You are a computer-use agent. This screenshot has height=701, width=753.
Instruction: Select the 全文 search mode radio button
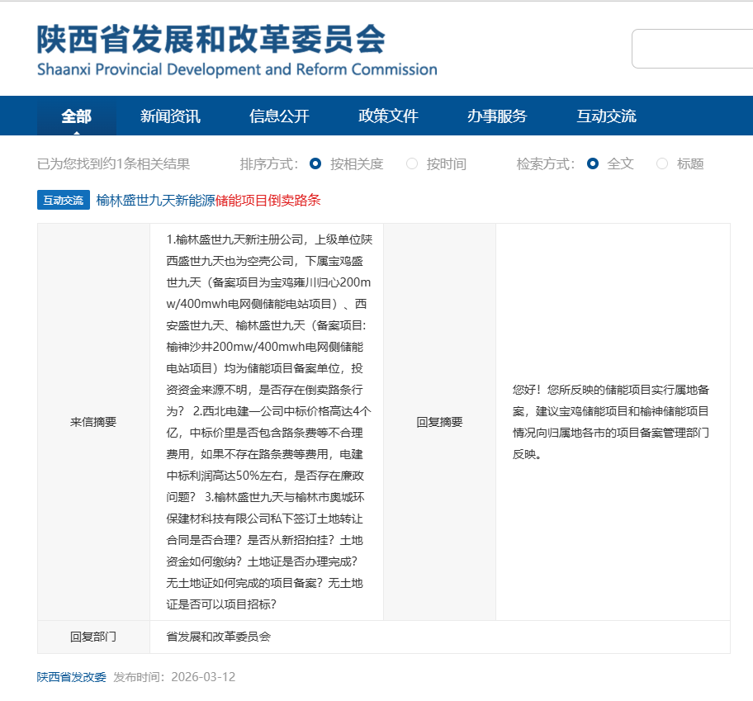(x=593, y=163)
